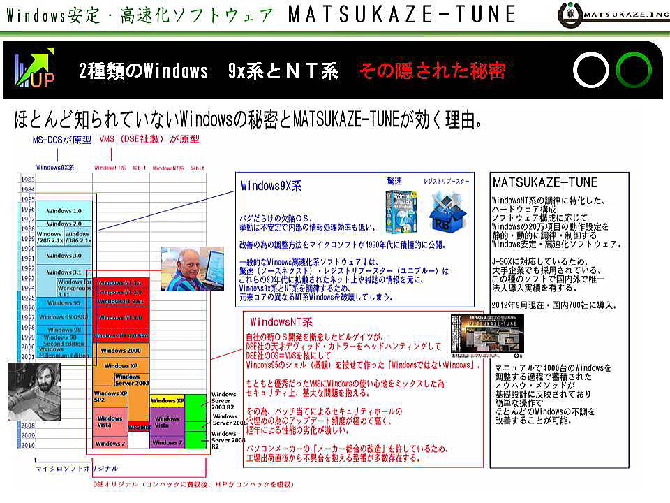Click the マイクロソフトオリジナル caption
Screen dimensions: 670x503
click(x=77, y=468)
